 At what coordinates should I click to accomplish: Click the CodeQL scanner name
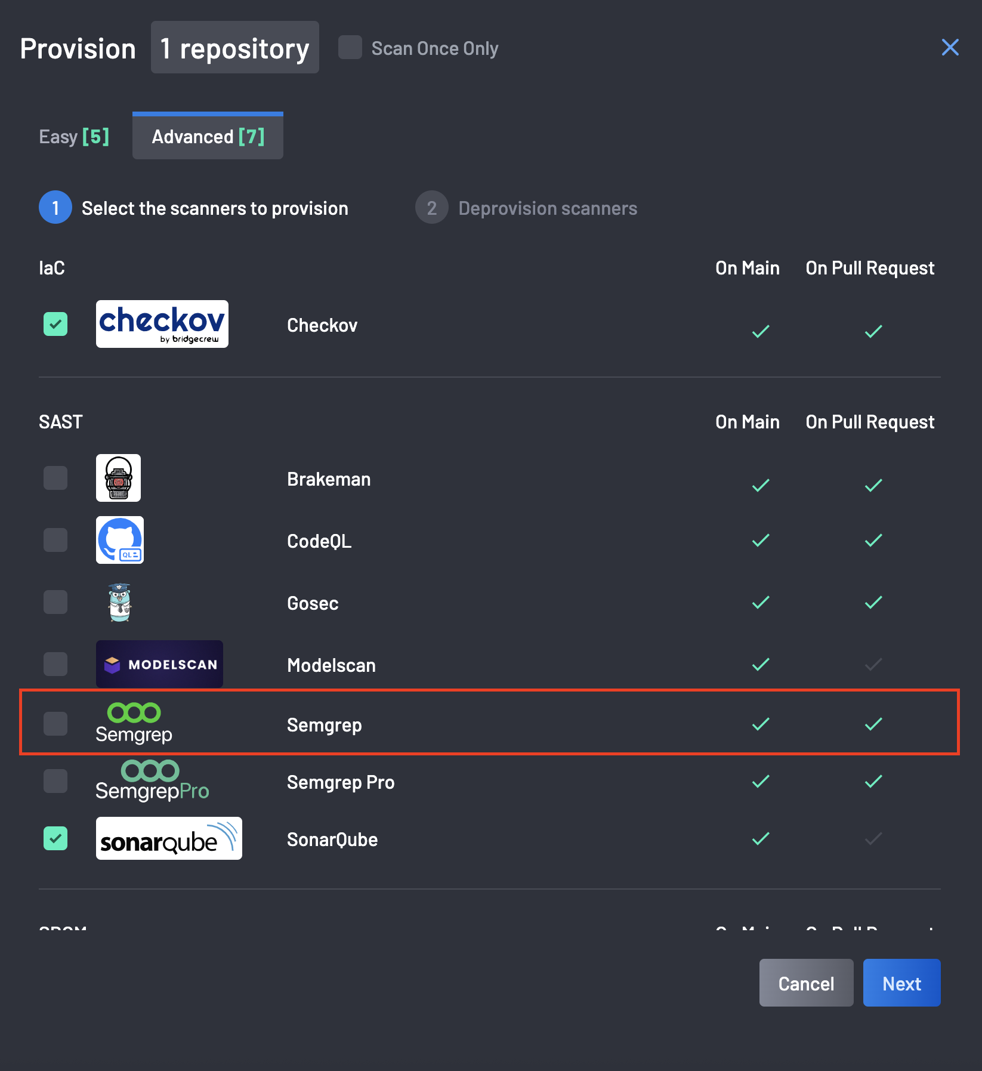pos(319,541)
